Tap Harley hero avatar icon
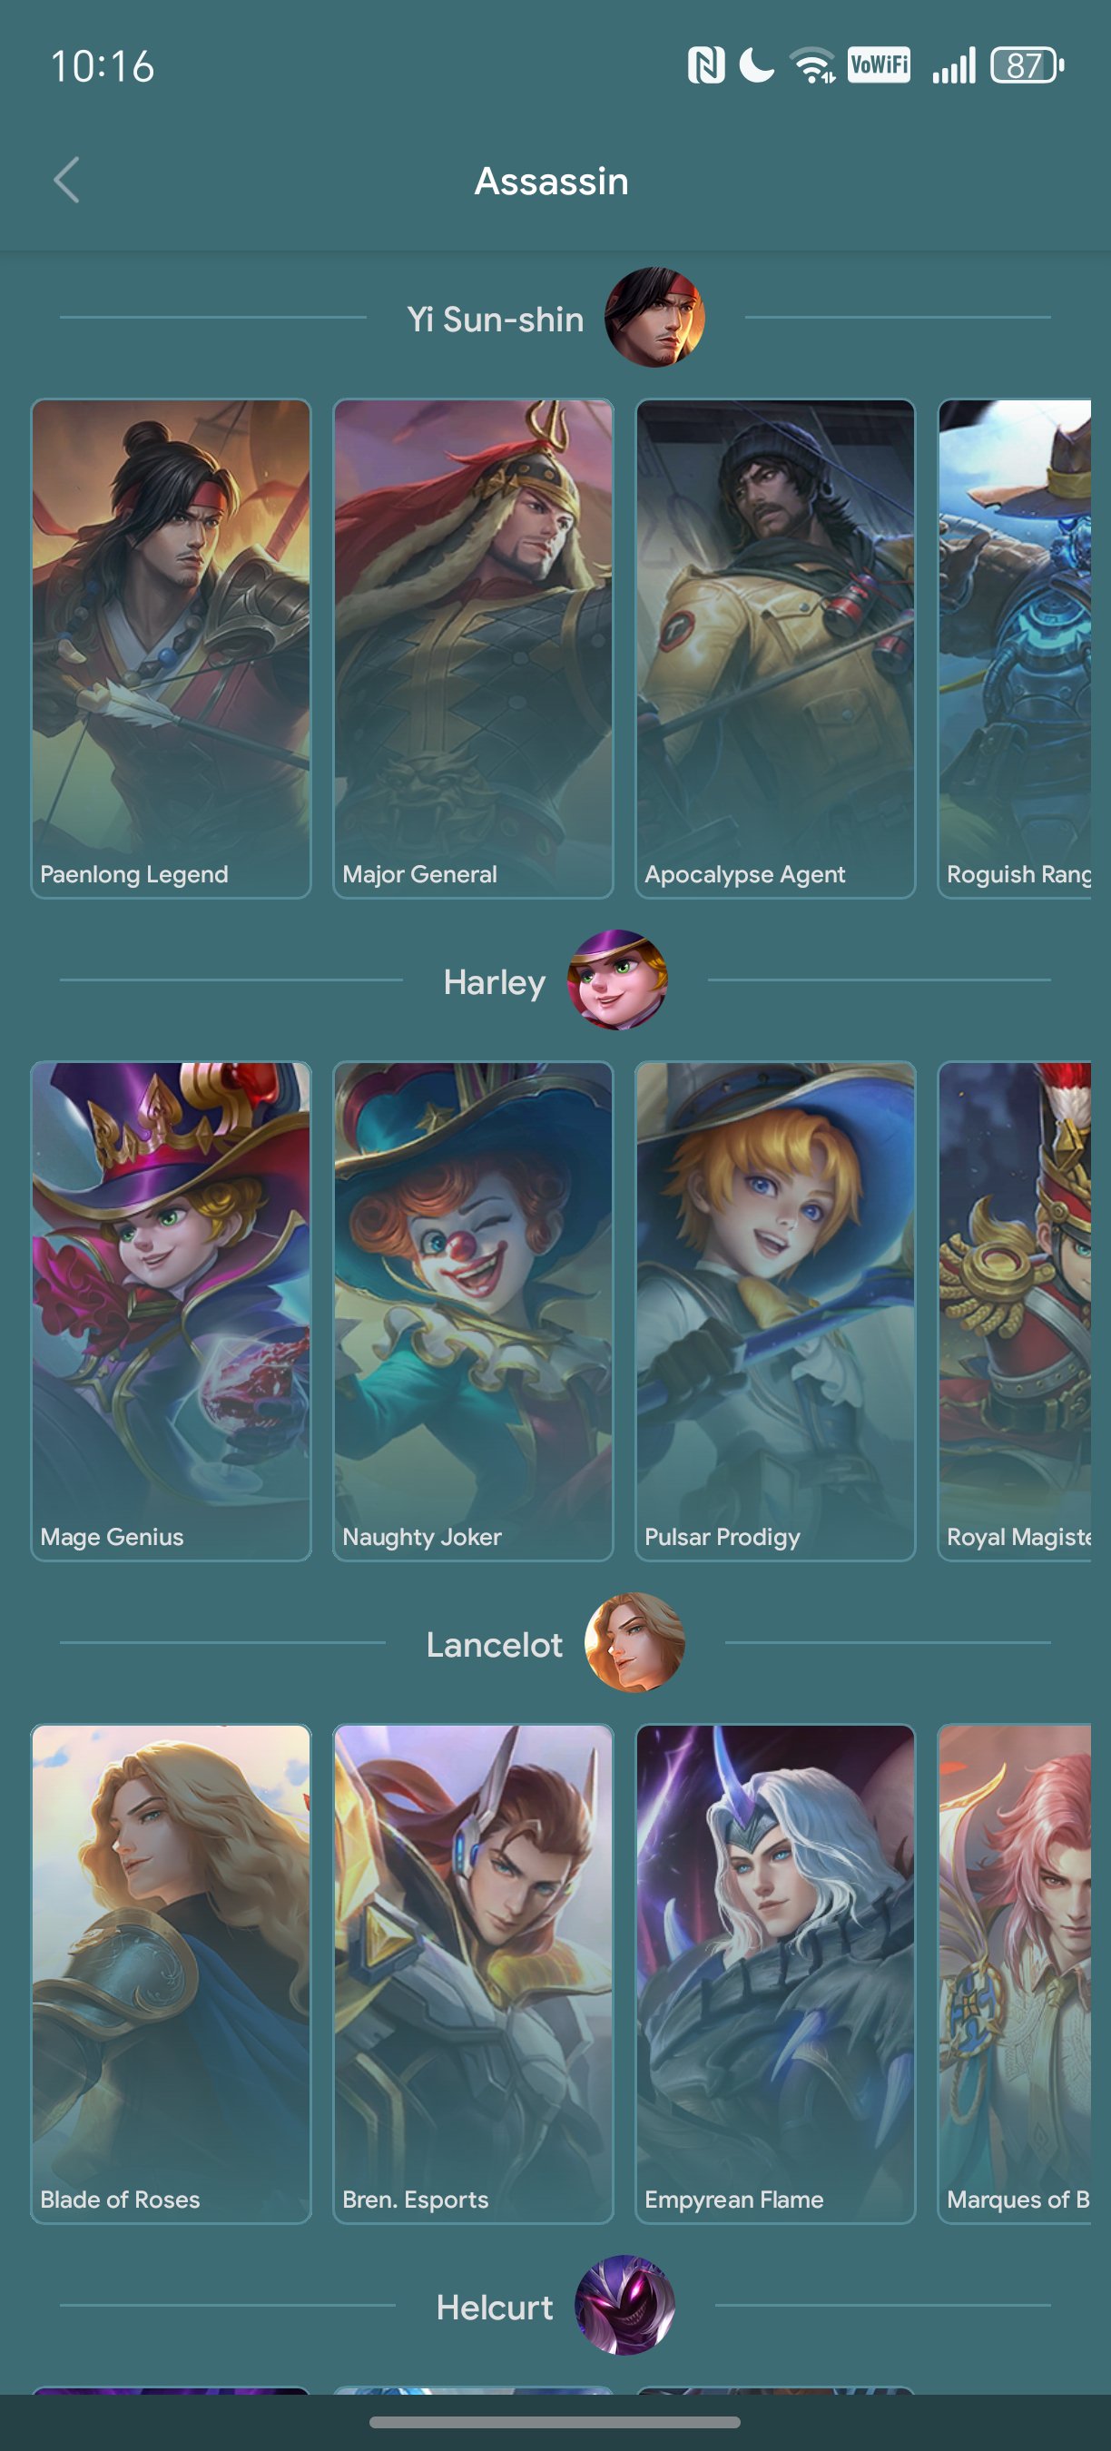 click(x=617, y=979)
